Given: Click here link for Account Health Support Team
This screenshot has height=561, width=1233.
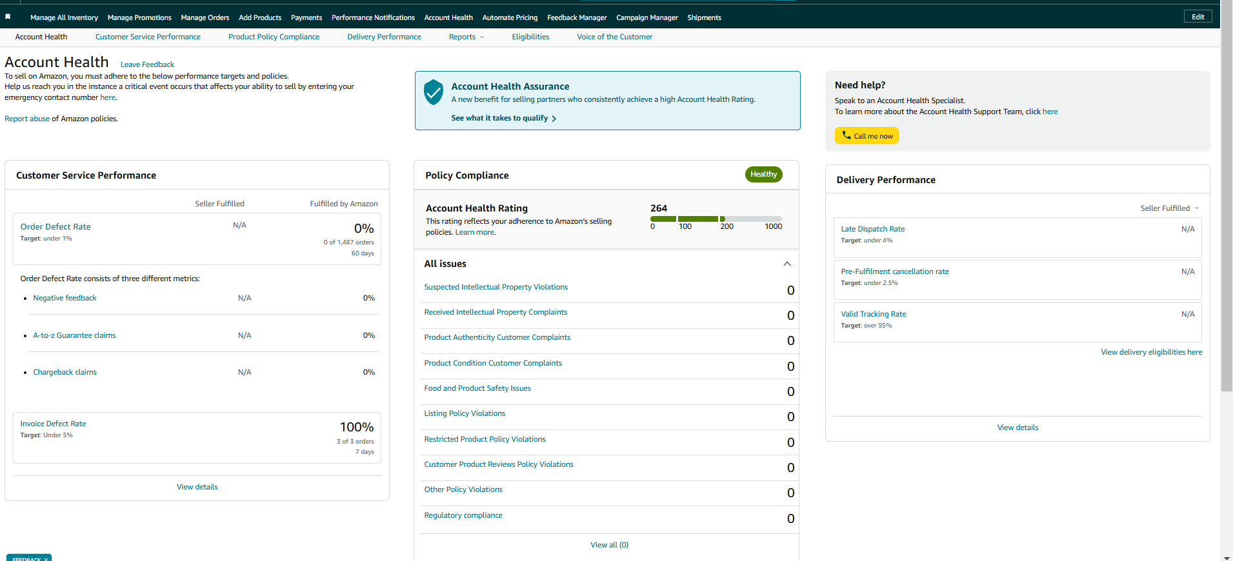Looking at the screenshot, I should tap(1050, 112).
